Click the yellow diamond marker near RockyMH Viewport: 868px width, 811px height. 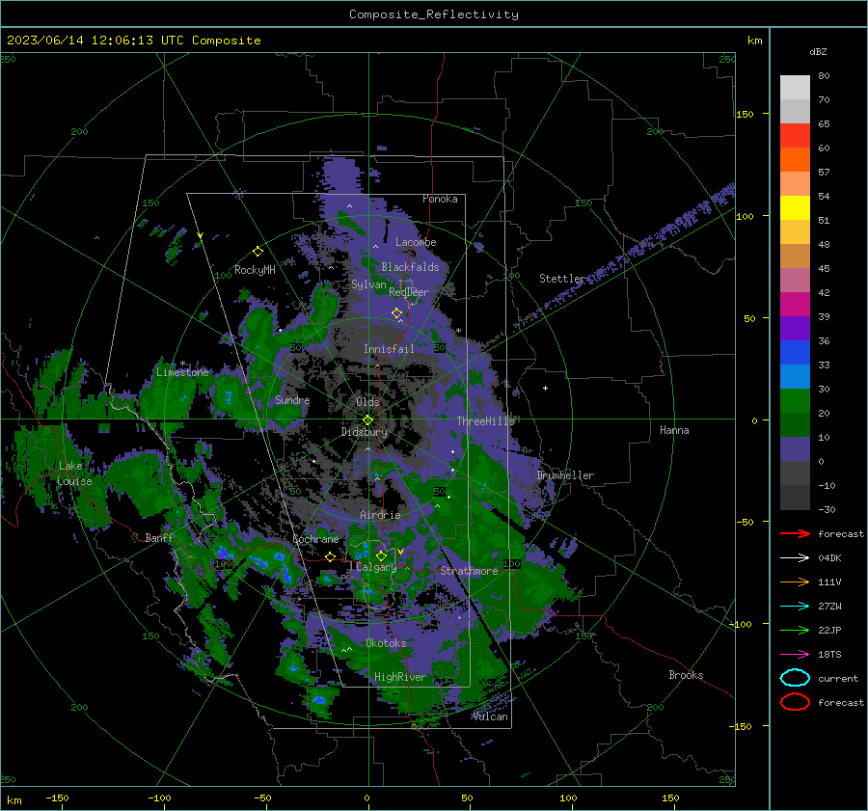point(258,252)
